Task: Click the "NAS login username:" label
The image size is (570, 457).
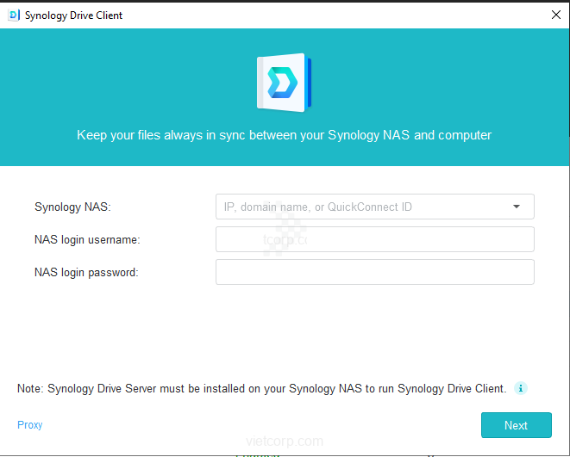Action: (x=87, y=239)
